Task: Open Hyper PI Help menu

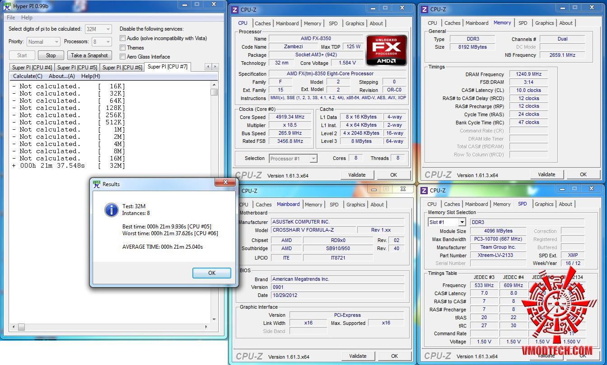Action: [27, 18]
